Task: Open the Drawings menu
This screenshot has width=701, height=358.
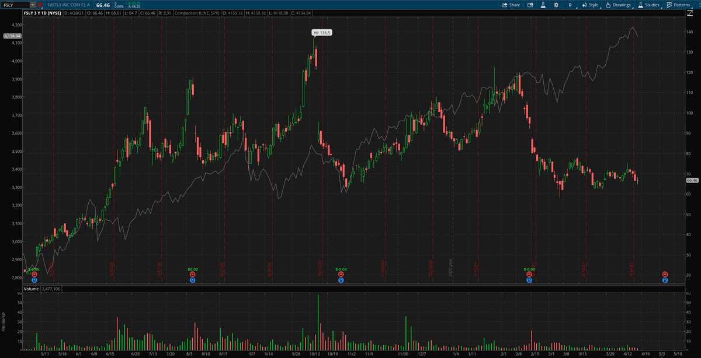Action: [x=618, y=5]
